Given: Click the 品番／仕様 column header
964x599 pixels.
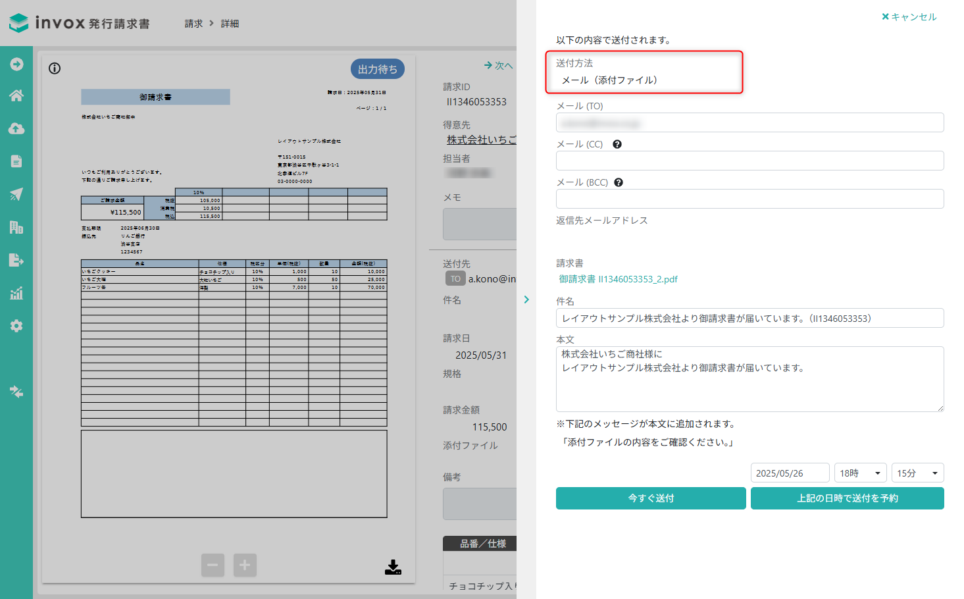Looking at the screenshot, I should (482, 544).
